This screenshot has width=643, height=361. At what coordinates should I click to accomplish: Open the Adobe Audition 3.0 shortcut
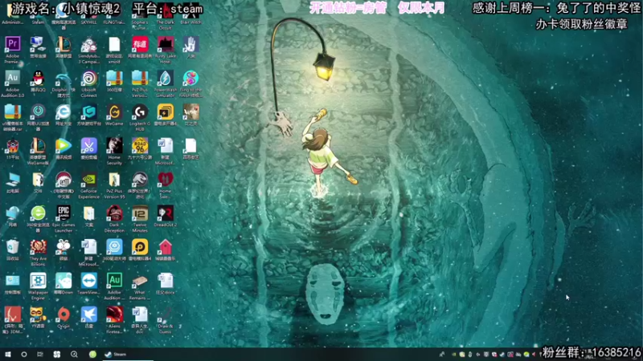pyautogui.click(x=12, y=77)
